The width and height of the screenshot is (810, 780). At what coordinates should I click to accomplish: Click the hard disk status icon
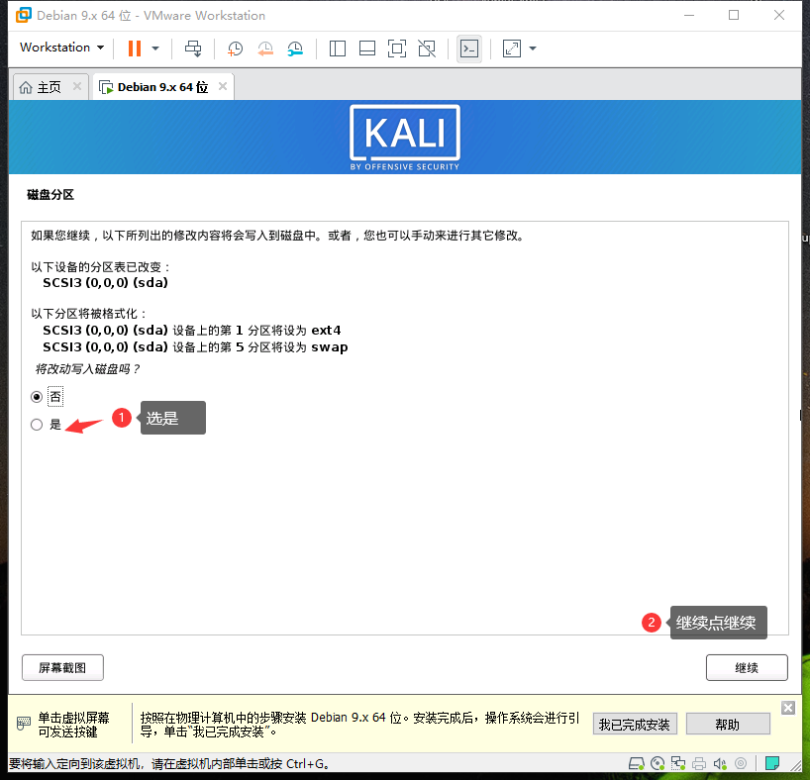coord(637,763)
